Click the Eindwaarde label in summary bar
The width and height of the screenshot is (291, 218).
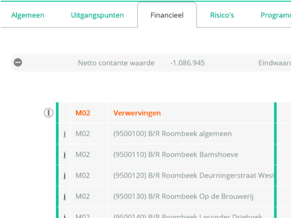(274, 63)
